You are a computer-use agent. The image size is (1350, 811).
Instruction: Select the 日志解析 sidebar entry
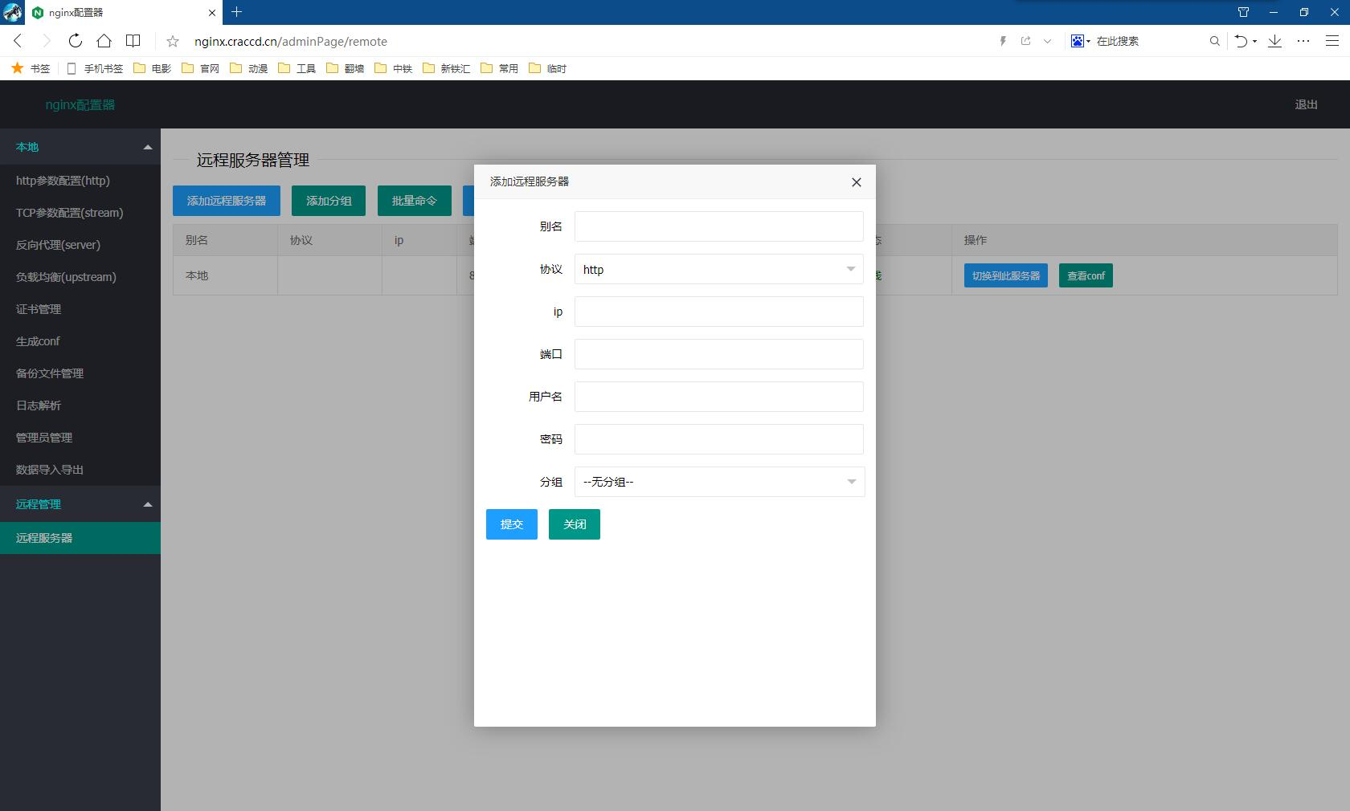39,405
